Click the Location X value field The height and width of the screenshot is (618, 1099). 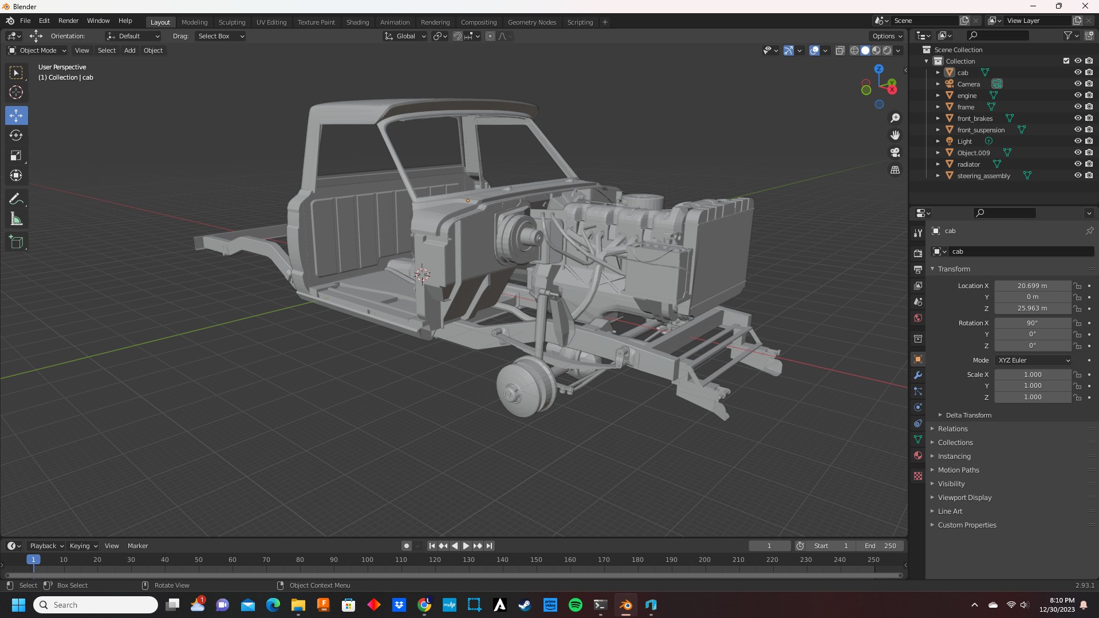(x=1032, y=286)
